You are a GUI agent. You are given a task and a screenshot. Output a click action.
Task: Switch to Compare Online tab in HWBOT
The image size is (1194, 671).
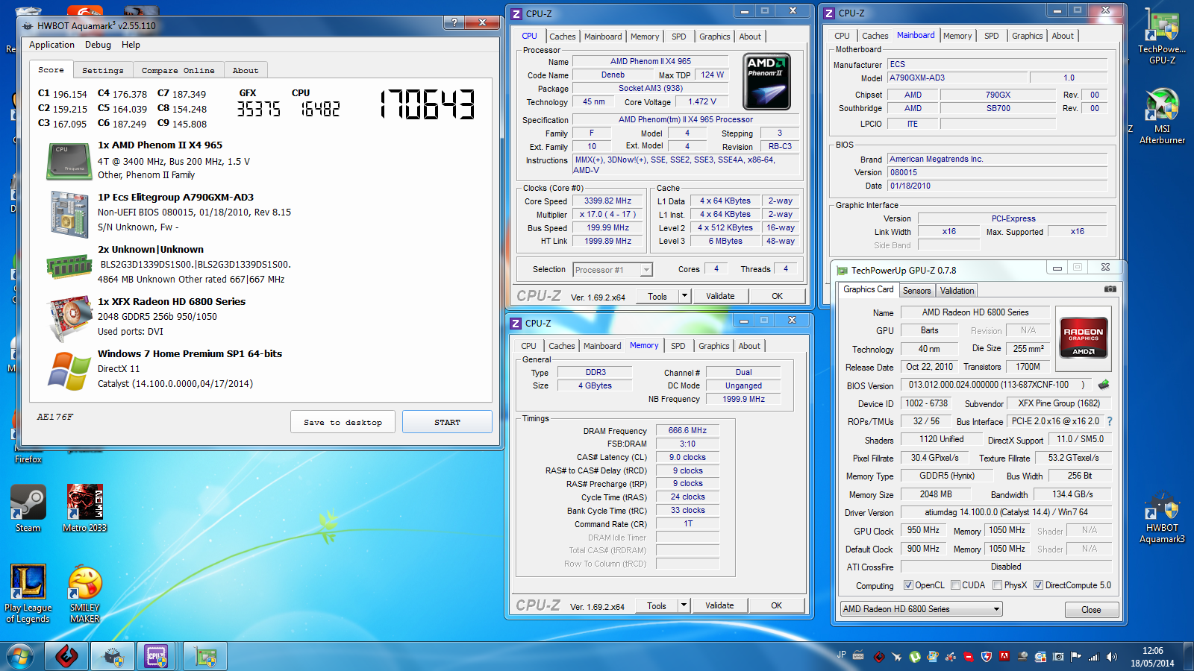[x=178, y=70]
